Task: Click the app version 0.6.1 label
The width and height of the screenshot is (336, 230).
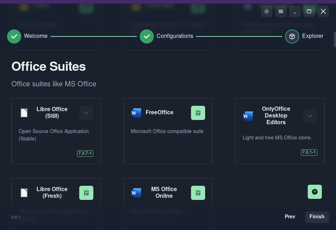Action: pos(16,217)
